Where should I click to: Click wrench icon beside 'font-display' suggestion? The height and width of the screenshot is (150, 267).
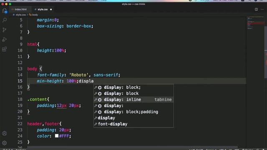[x=96, y=124]
